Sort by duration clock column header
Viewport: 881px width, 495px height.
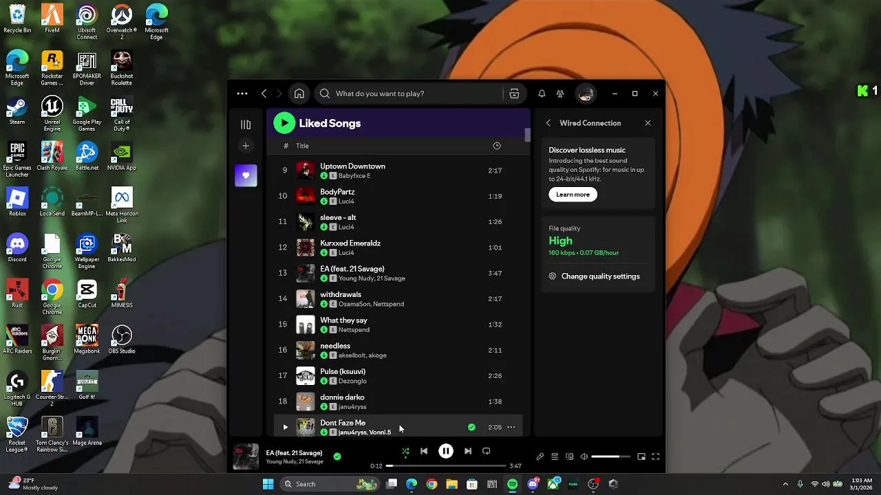497,146
